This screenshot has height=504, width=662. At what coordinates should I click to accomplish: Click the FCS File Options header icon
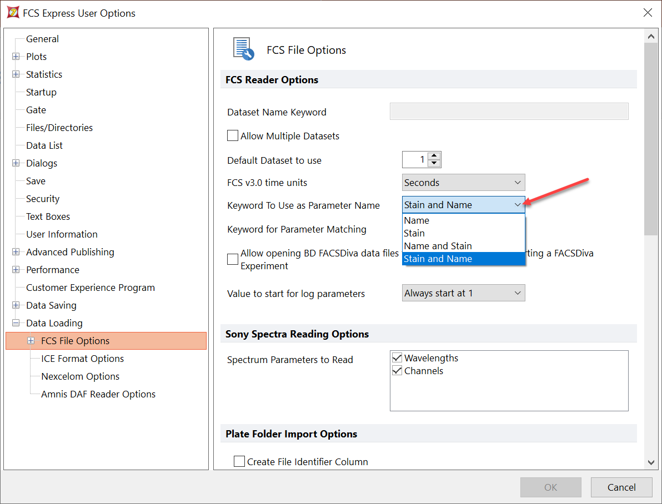click(243, 49)
